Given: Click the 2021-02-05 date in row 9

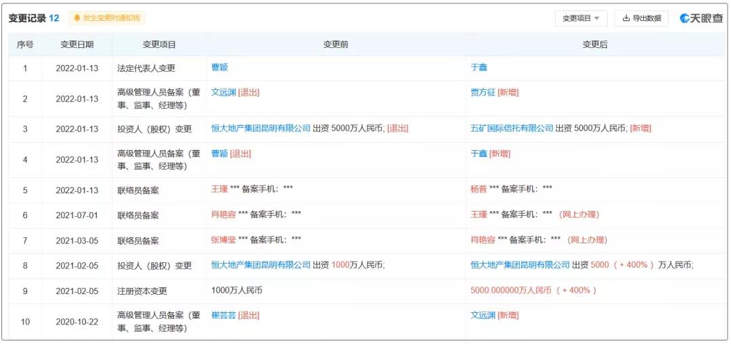Looking at the screenshot, I should pos(77,291).
